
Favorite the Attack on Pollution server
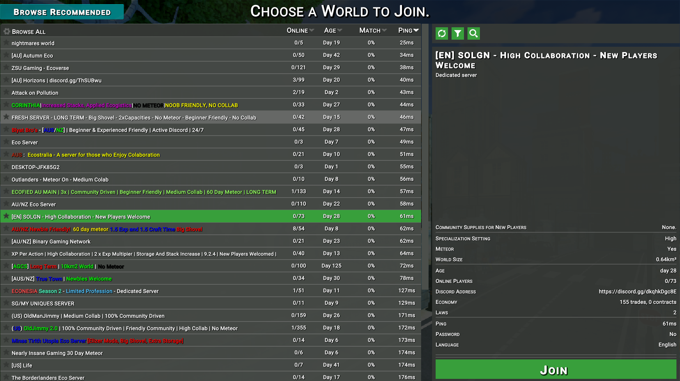coord(6,92)
